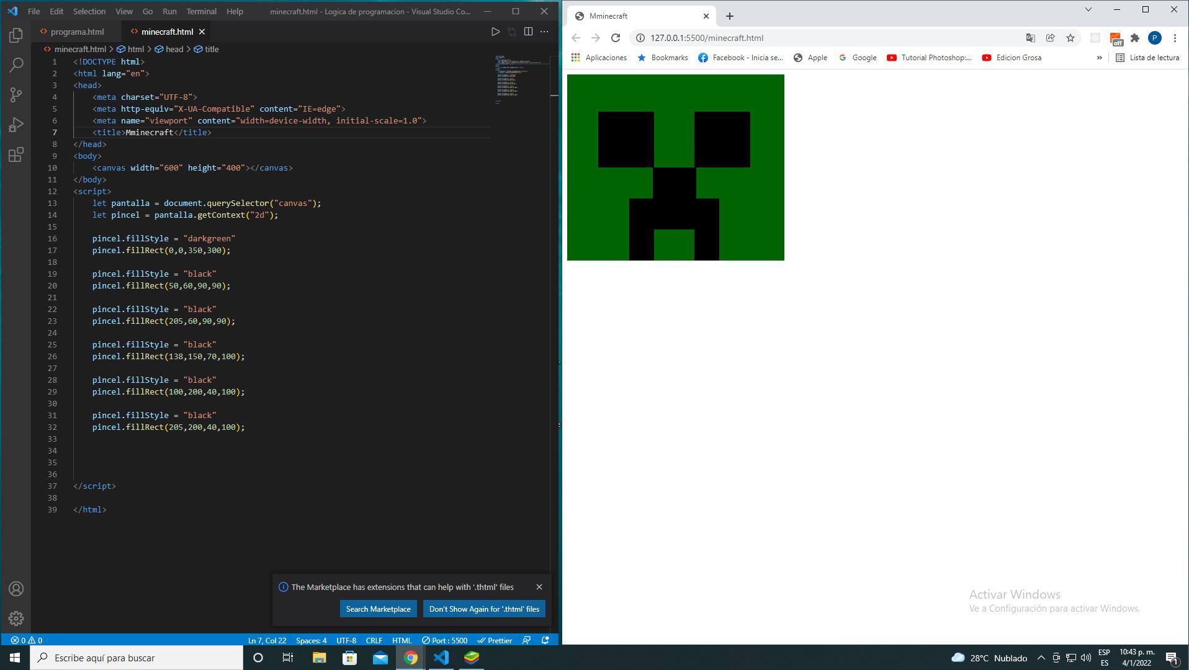Change indentation Spaces: 4
Screen dimensions: 1189x670
[x=311, y=640]
